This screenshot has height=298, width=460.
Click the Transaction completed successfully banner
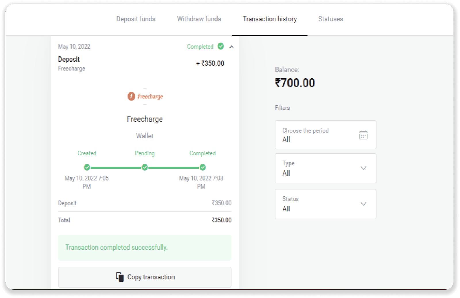point(145,248)
